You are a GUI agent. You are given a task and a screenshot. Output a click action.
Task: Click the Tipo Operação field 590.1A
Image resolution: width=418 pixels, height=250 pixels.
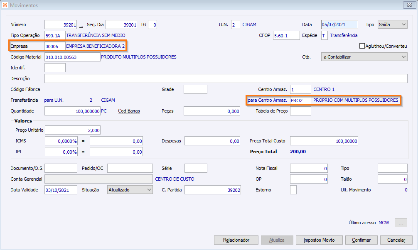[x=55, y=35]
